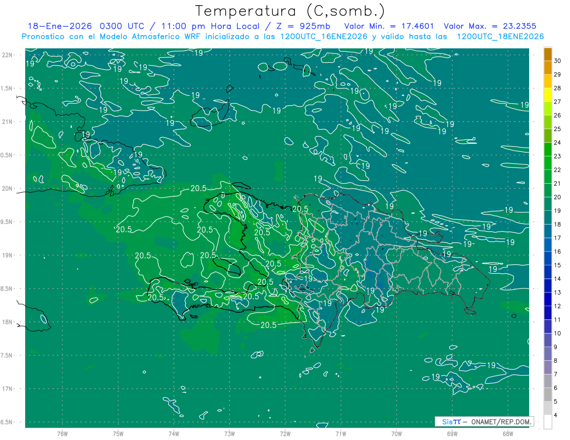Click the "19" value on the color scale

click(558, 211)
